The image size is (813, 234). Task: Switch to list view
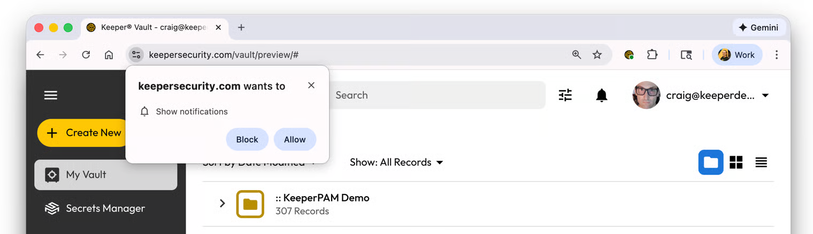pos(761,162)
